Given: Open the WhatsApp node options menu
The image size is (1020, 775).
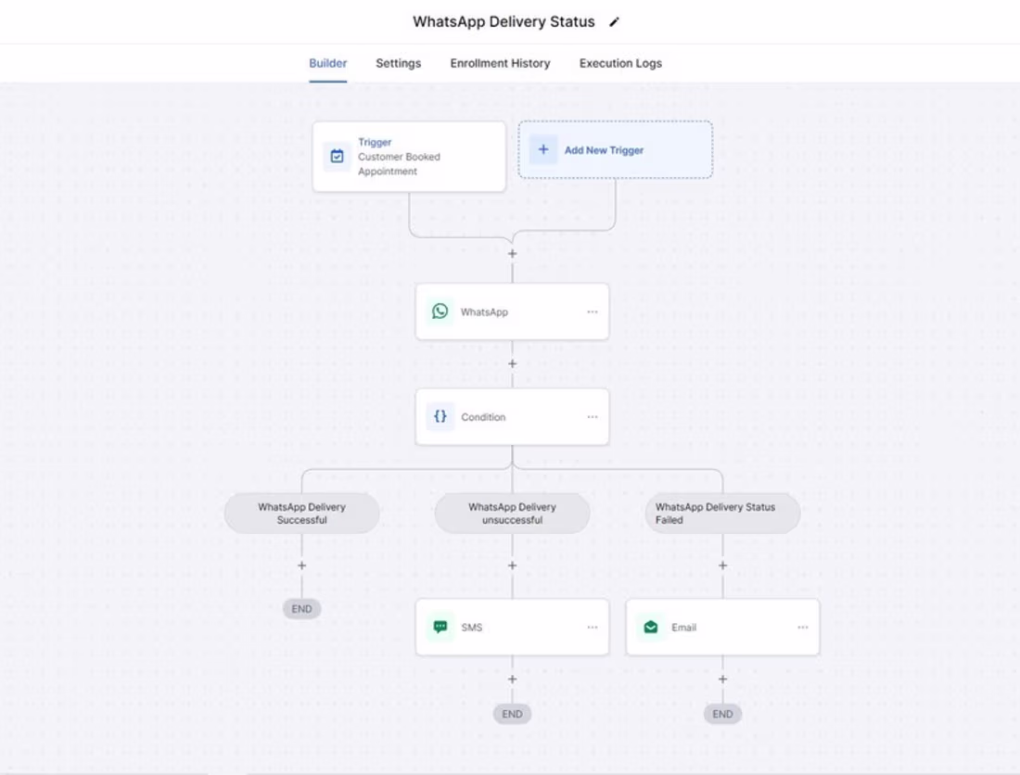Looking at the screenshot, I should 593,311.
